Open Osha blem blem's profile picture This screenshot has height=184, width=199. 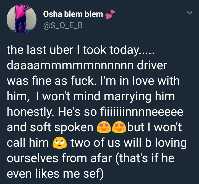pyautogui.click(x=21, y=19)
